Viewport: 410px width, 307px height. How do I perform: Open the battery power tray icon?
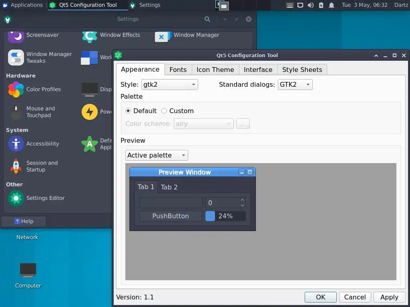[x=321, y=5]
